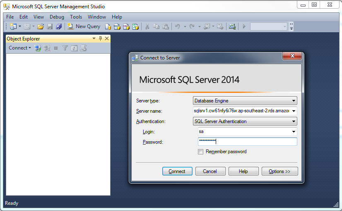The image size is (342, 211).
Task: Open the View menu
Action: 39,17
